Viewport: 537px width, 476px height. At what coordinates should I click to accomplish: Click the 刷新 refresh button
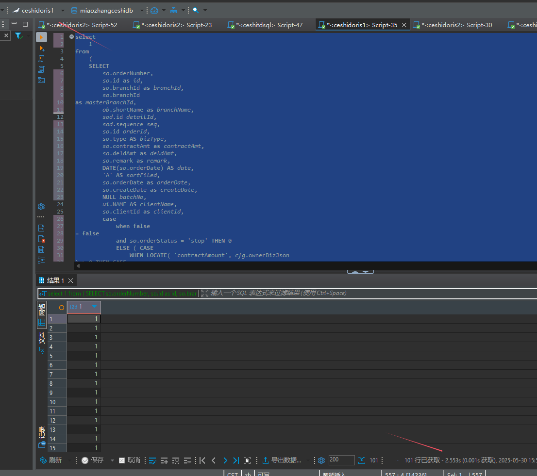(x=50, y=460)
